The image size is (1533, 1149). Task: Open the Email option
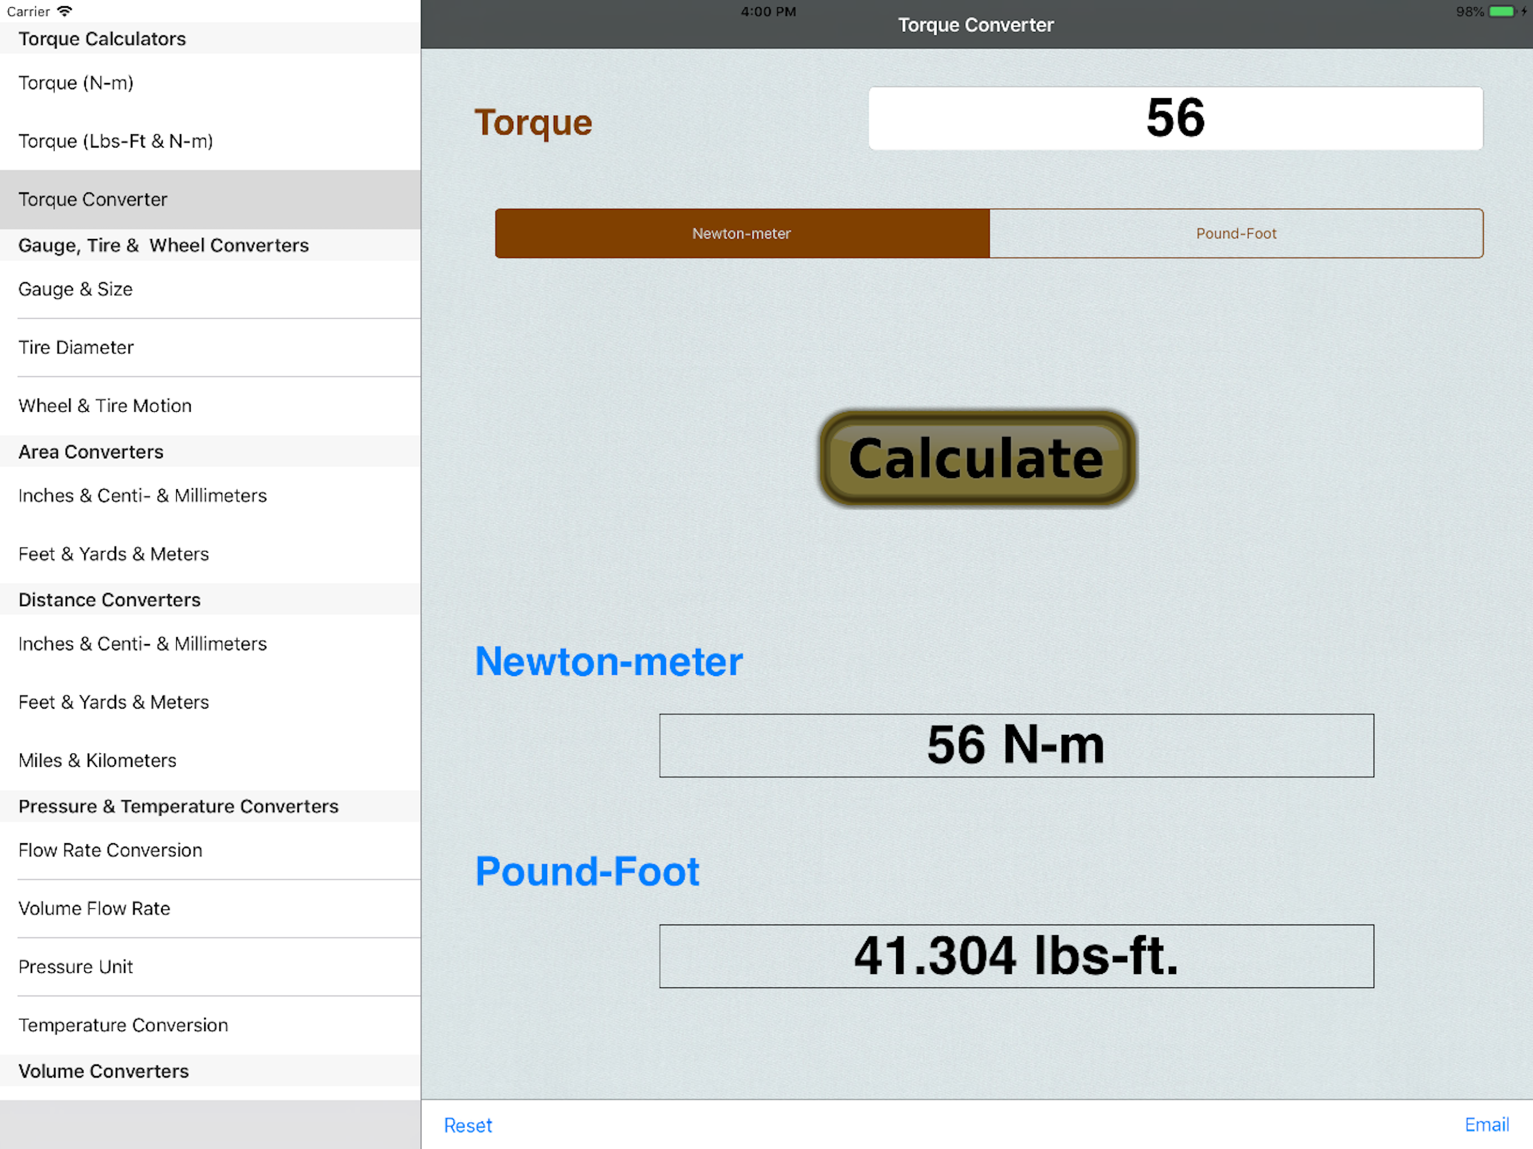(x=1486, y=1124)
